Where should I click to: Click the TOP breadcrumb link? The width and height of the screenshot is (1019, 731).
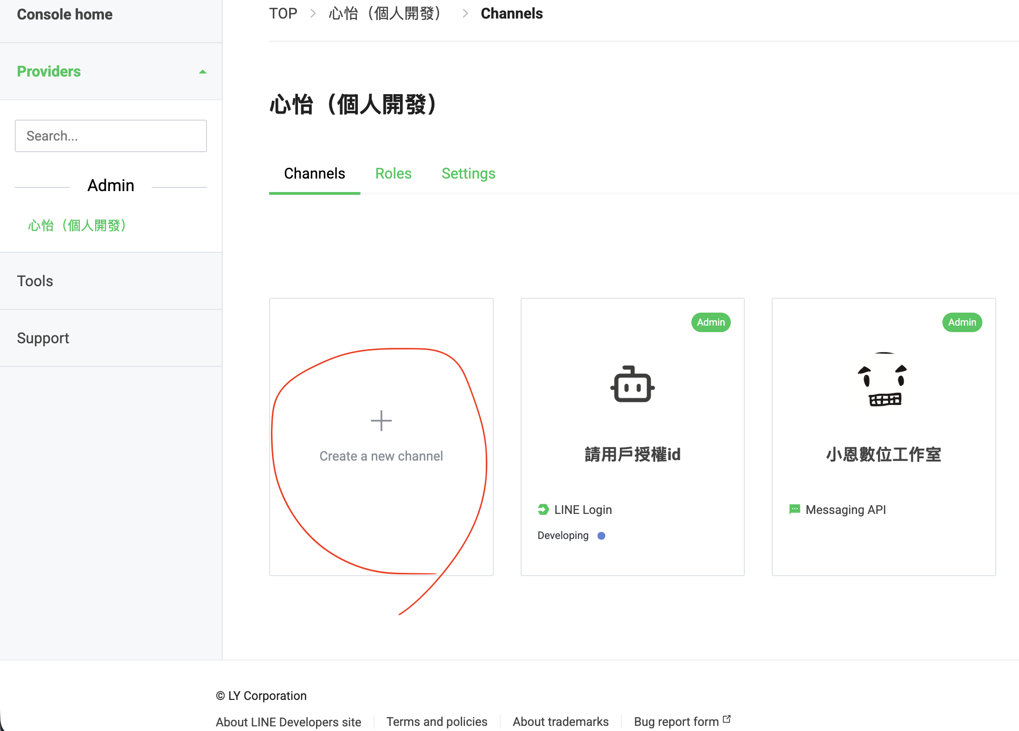coord(283,13)
